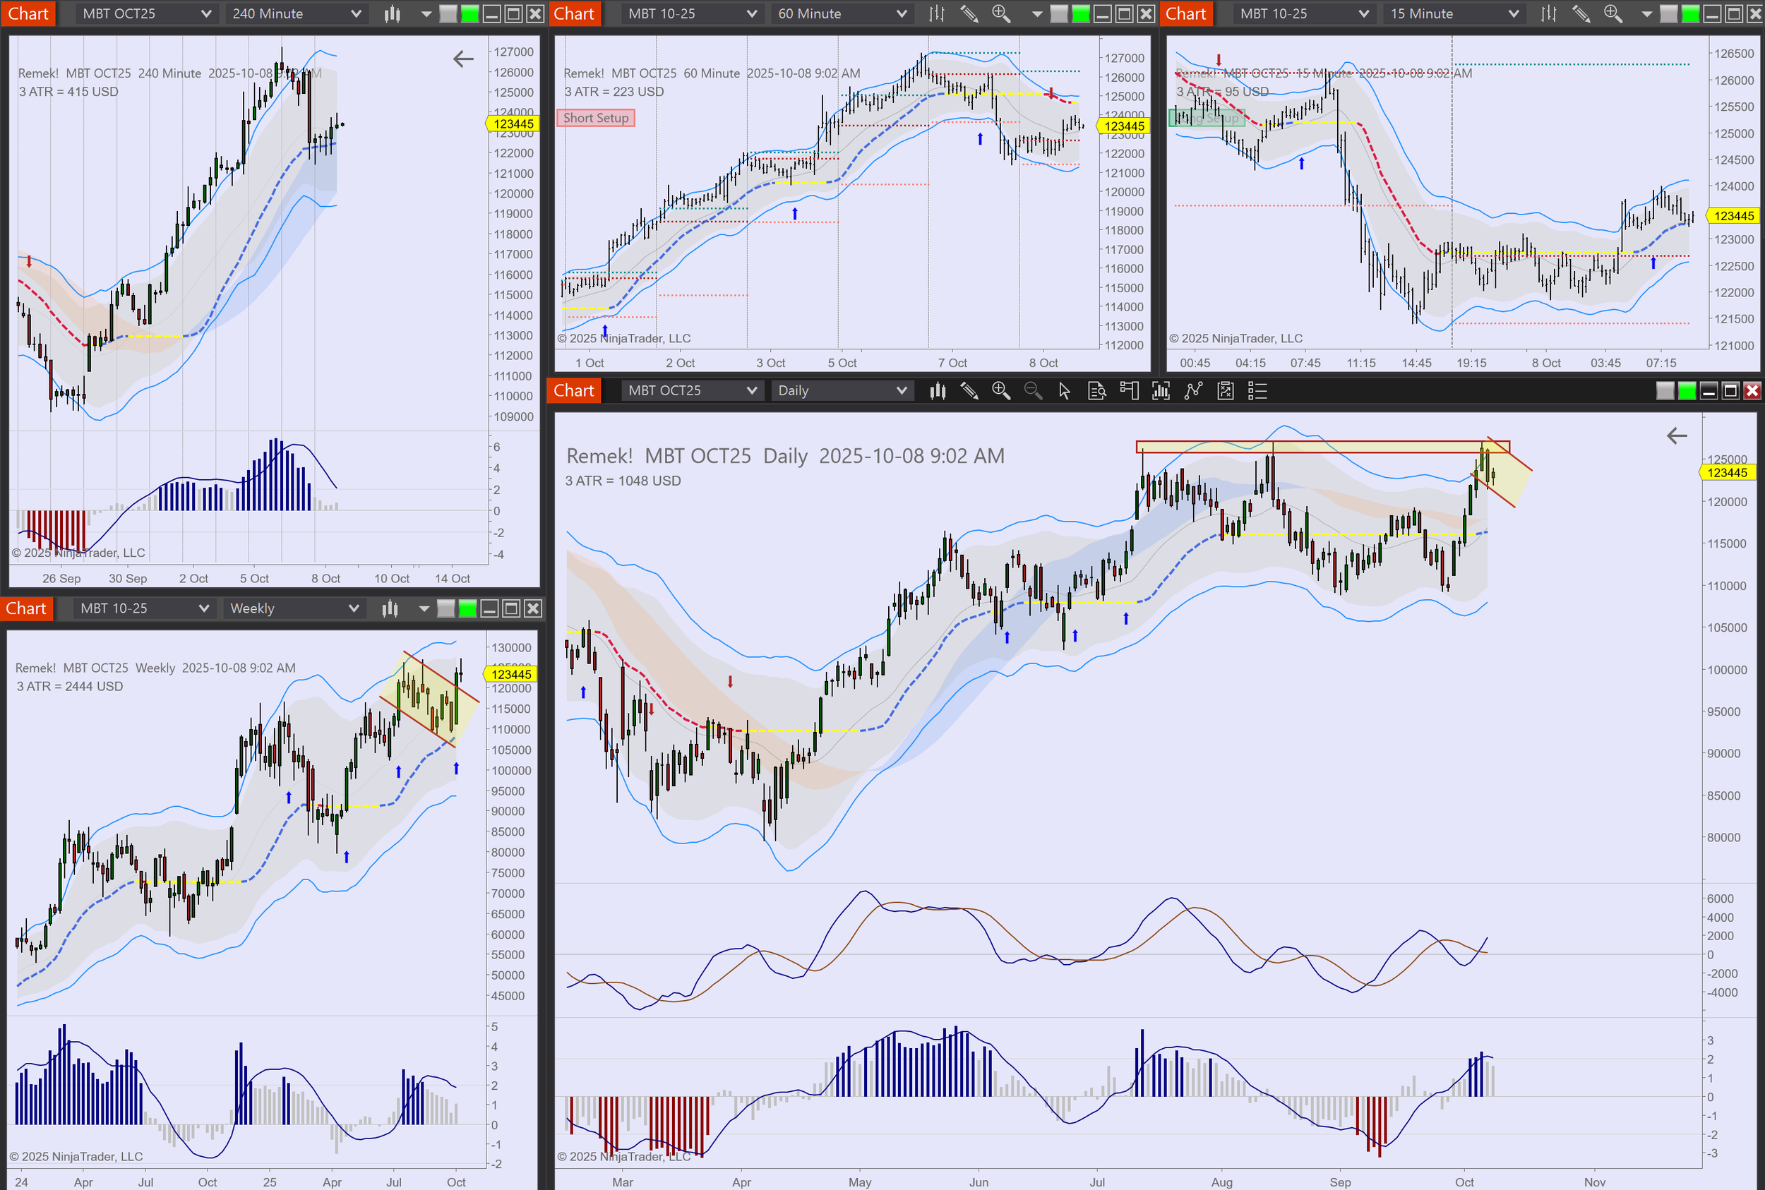Click Chart tab of the Weekly window
Viewport: 1765px width, 1190px height.
(x=27, y=608)
